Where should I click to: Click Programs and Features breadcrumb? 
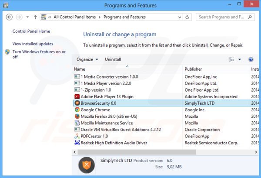coord(124,17)
